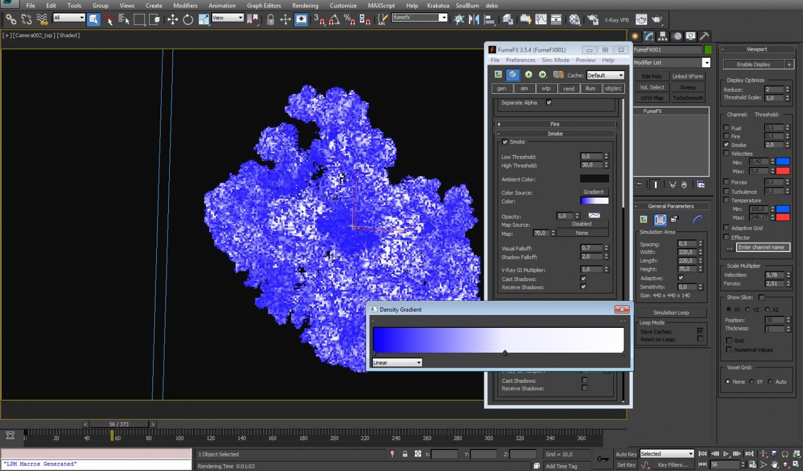Select the Play Animation button
Viewport: 803px width, 471px height.
click(726, 454)
